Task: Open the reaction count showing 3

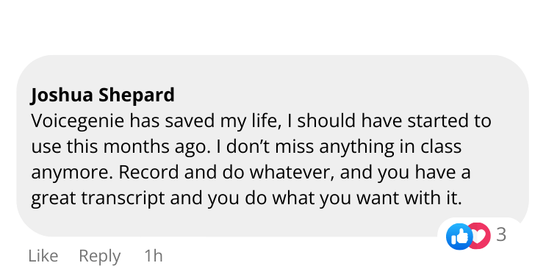Action: (x=501, y=234)
